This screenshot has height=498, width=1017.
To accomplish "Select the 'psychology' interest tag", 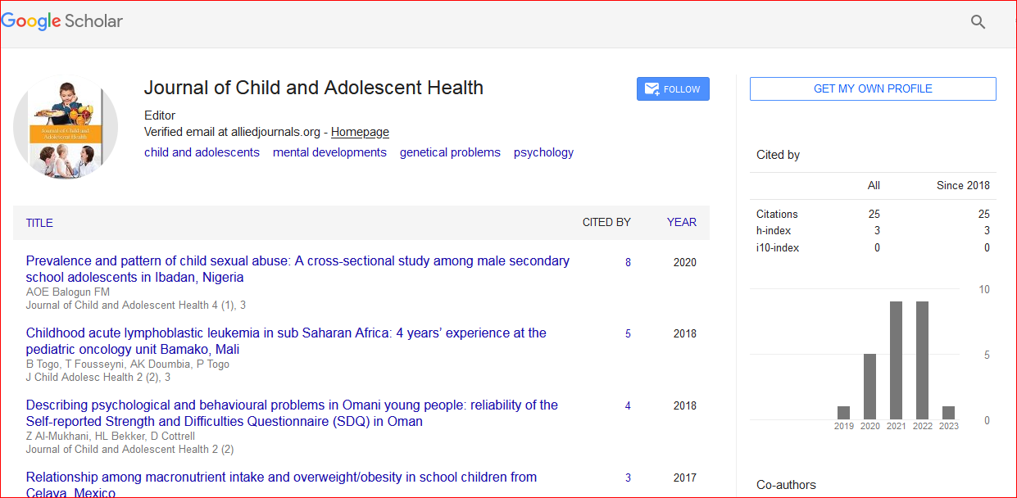I will click(x=543, y=152).
